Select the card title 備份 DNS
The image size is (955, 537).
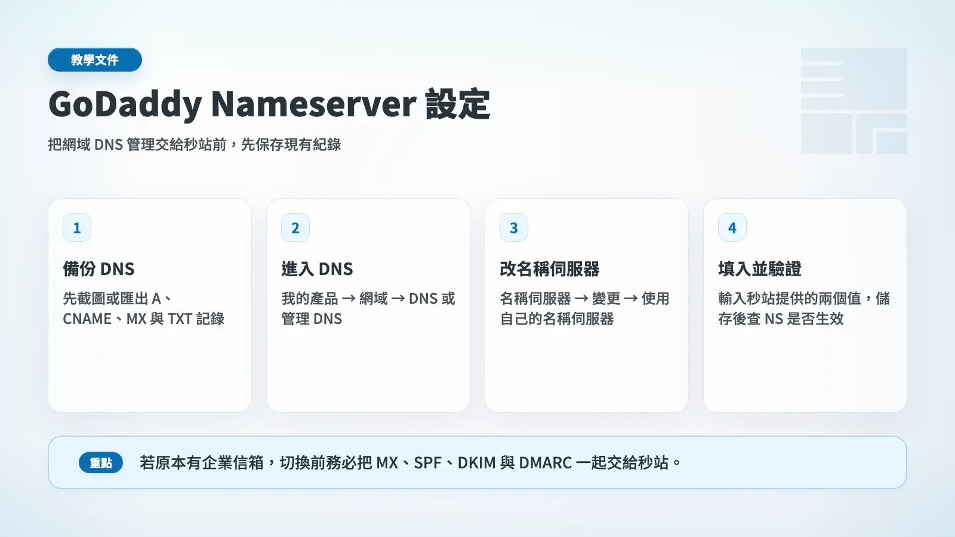[99, 269]
